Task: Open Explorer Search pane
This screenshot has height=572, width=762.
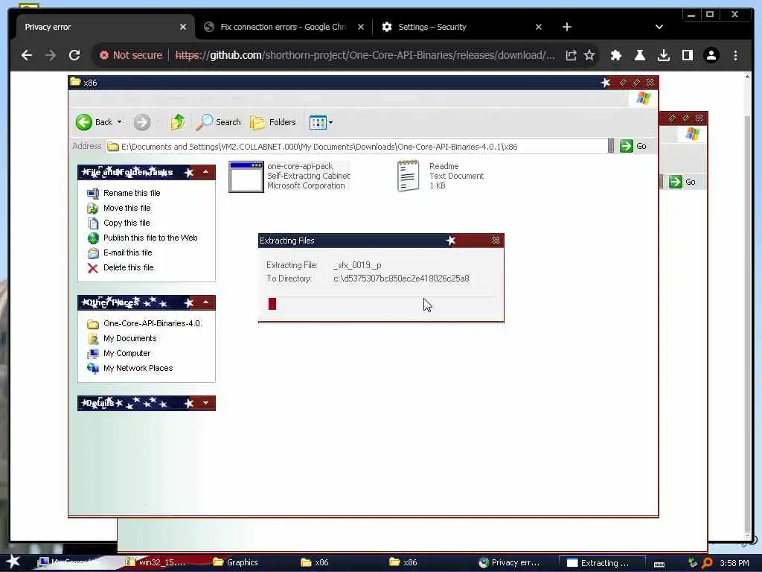Action: pyautogui.click(x=218, y=122)
